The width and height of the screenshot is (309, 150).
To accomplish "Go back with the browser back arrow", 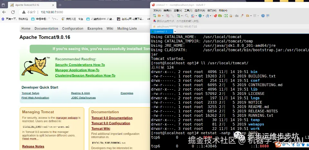I will (4, 12).
